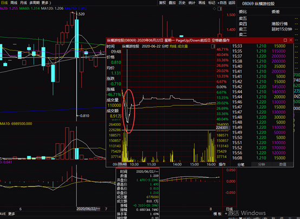Viewport: 300px width, 219px height.
Task: Click the 16:08 last trade row
Action: pyautogui.click(x=259, y=158)
